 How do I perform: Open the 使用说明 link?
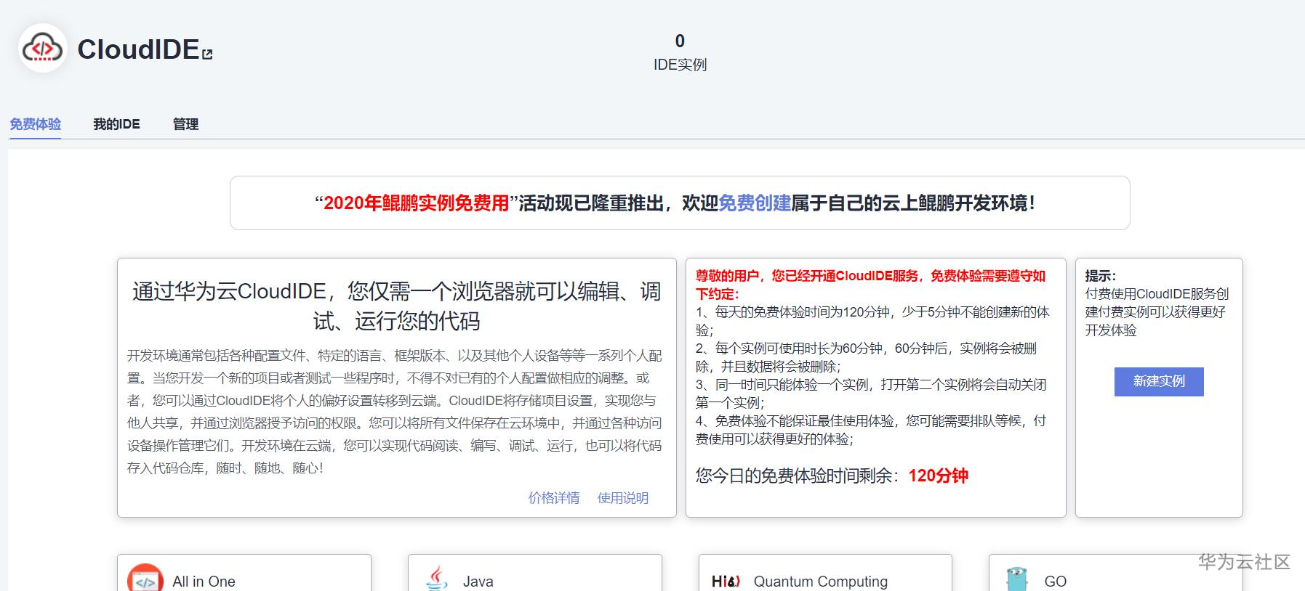click(x=623, y=498)
